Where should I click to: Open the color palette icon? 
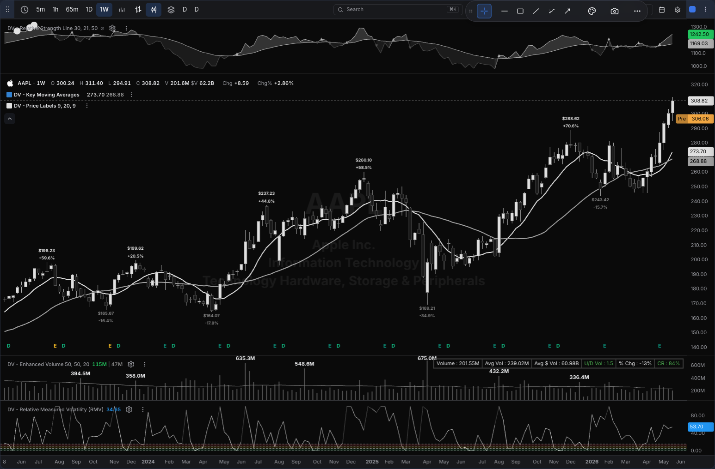coord(592,11)
